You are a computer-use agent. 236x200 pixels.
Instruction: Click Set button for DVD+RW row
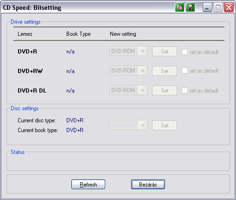(x=165, y=71)
